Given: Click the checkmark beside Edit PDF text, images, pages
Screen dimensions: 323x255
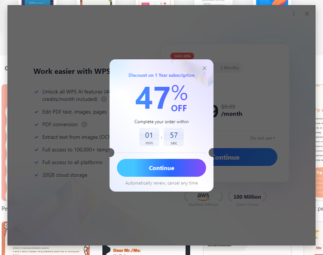Looking at the screenshot, I should [x=36, y=112].
